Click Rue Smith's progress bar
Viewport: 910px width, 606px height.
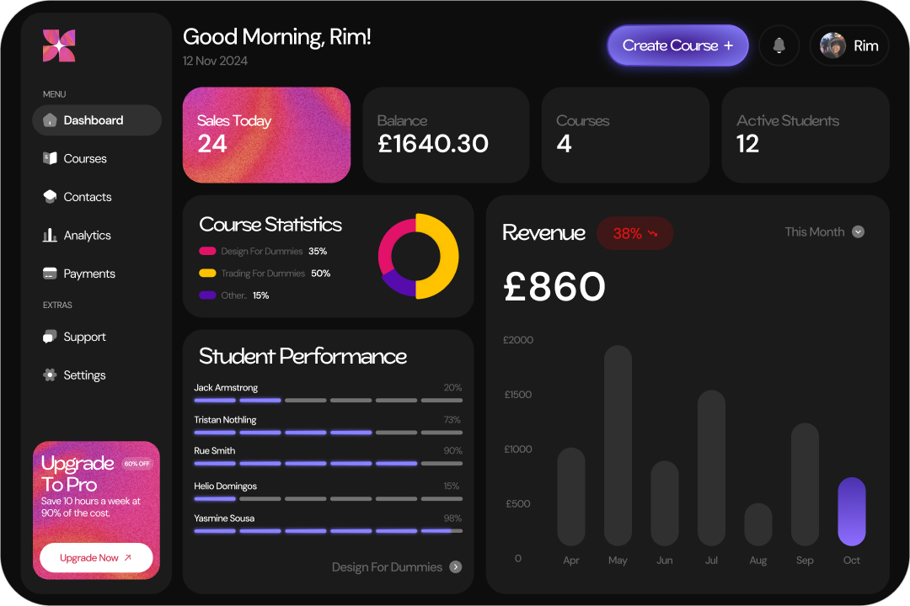click(x=328, y=463)
